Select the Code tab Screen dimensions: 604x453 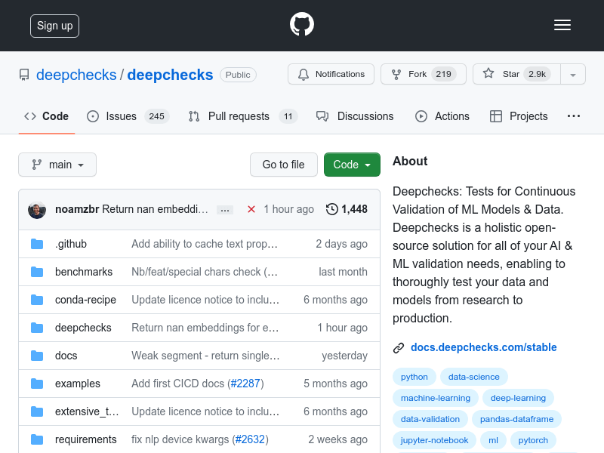coord(47,116)
